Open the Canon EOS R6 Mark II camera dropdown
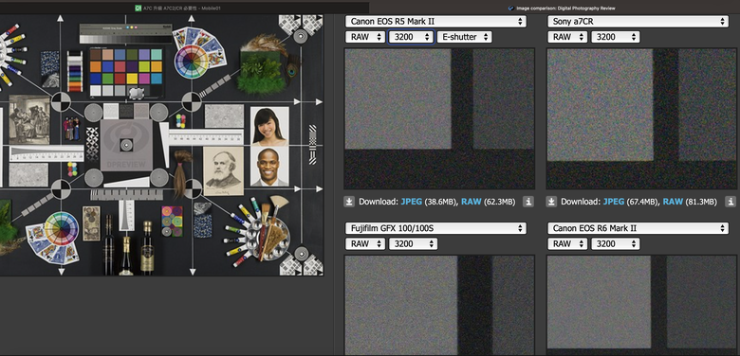Image resolution: width=740 pixels, height=356 pixels. 638,228
